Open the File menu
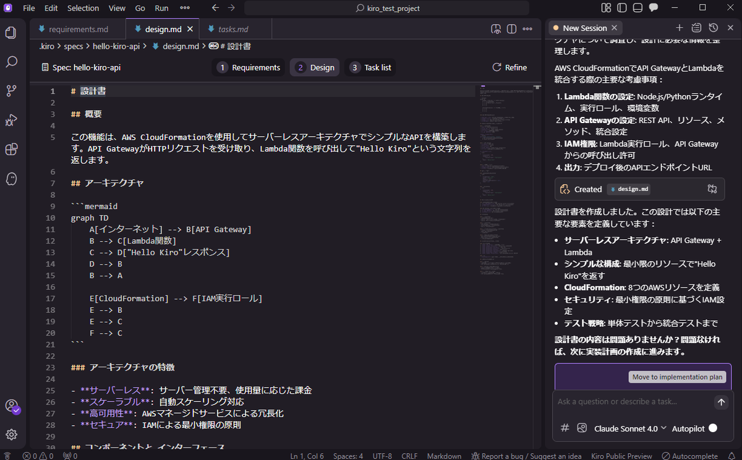Screen dimensions: 742x460 [29, 8]
